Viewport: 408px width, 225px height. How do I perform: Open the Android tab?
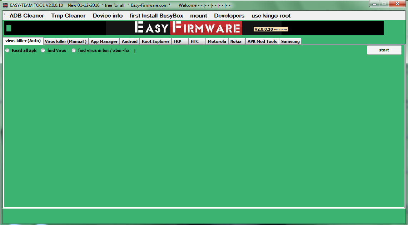[130, 41]
